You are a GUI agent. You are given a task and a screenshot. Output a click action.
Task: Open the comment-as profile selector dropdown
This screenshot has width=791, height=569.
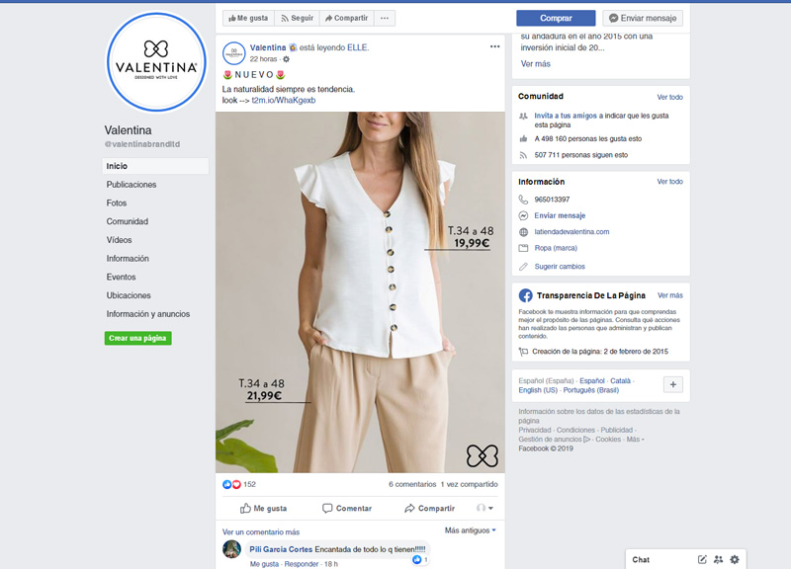484,508
